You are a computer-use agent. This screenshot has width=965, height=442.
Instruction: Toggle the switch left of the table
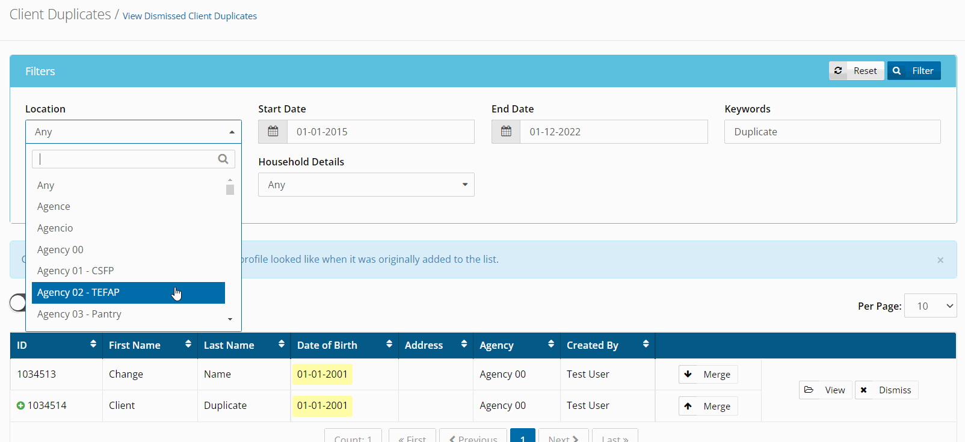coord(17,302)
